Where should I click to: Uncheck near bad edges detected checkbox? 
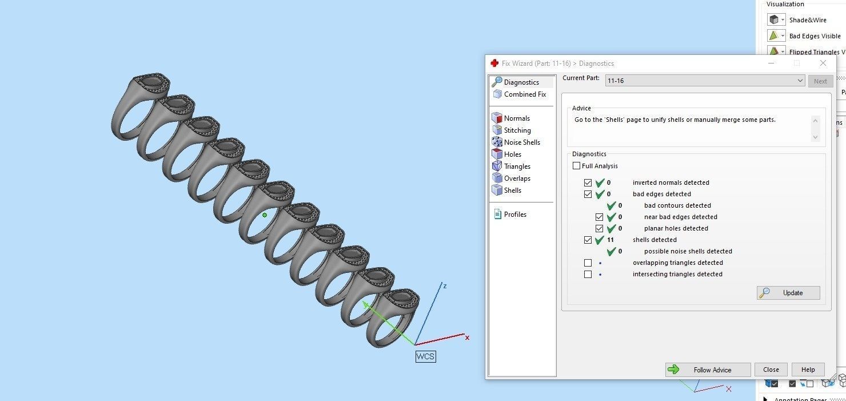click(599, 217)
